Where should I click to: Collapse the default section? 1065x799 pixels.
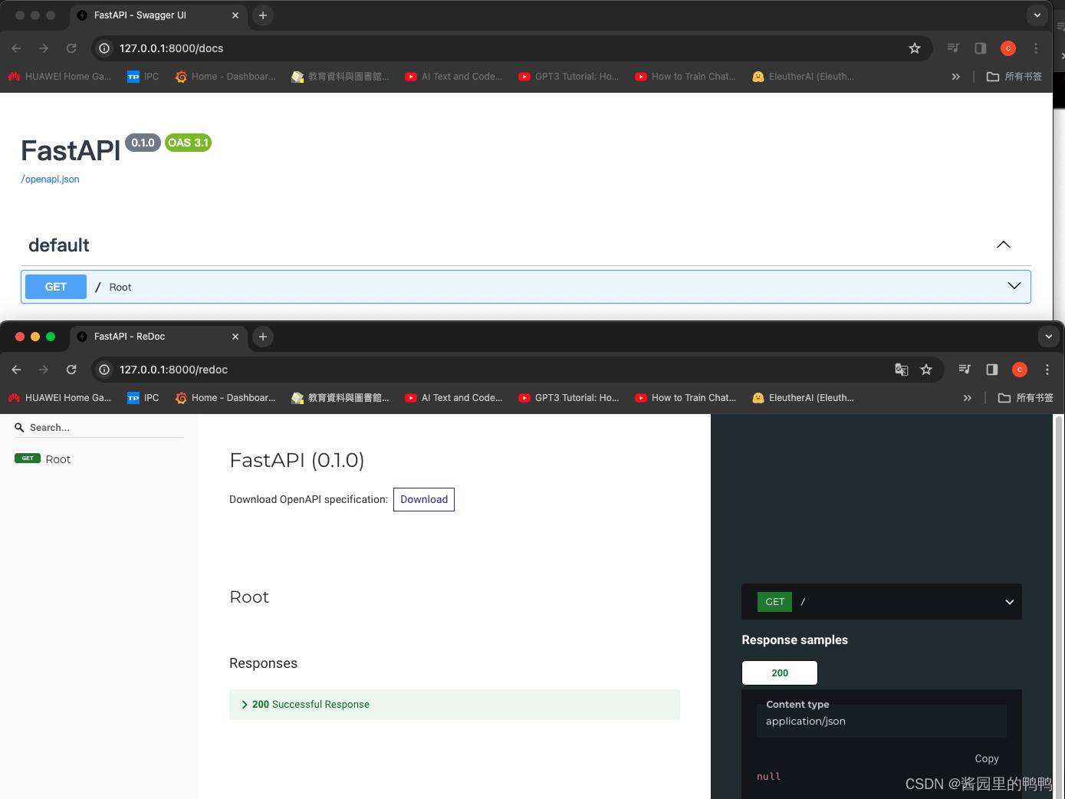[1003, 244]
